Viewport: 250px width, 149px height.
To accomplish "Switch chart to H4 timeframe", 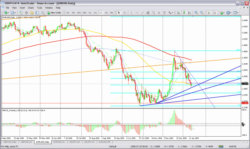I will 95,13.
